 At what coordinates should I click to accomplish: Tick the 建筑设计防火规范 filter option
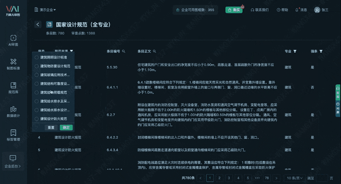[x=37, y=119]
